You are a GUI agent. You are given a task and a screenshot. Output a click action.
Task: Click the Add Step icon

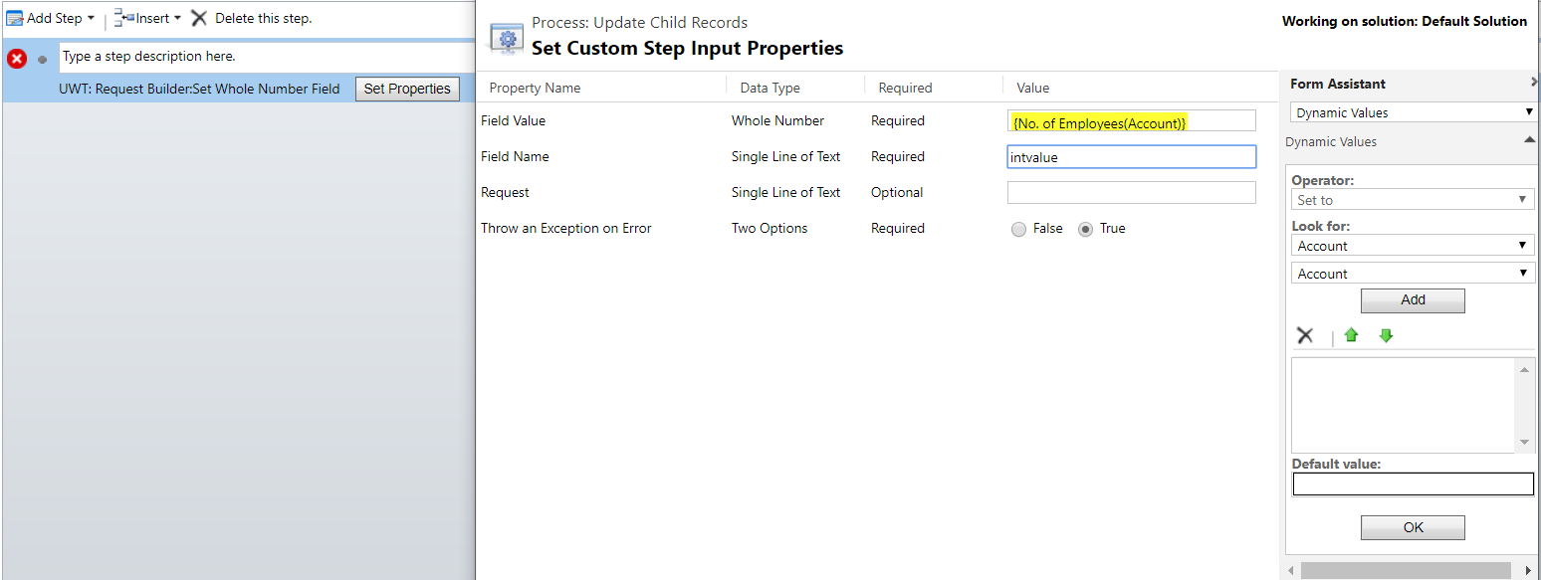15,18
